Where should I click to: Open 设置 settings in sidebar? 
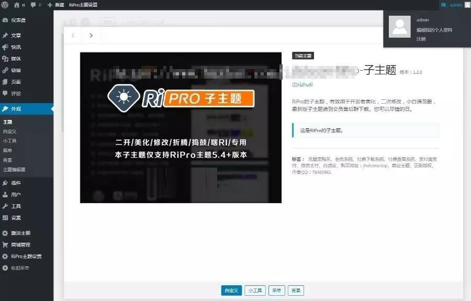[x=16, y=218]
